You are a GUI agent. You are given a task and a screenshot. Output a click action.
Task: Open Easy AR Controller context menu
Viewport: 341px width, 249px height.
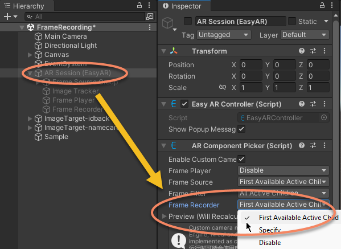324,104
